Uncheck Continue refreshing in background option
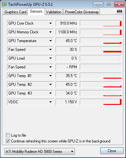Screen dimensions: 126x158 pos(8,141)
